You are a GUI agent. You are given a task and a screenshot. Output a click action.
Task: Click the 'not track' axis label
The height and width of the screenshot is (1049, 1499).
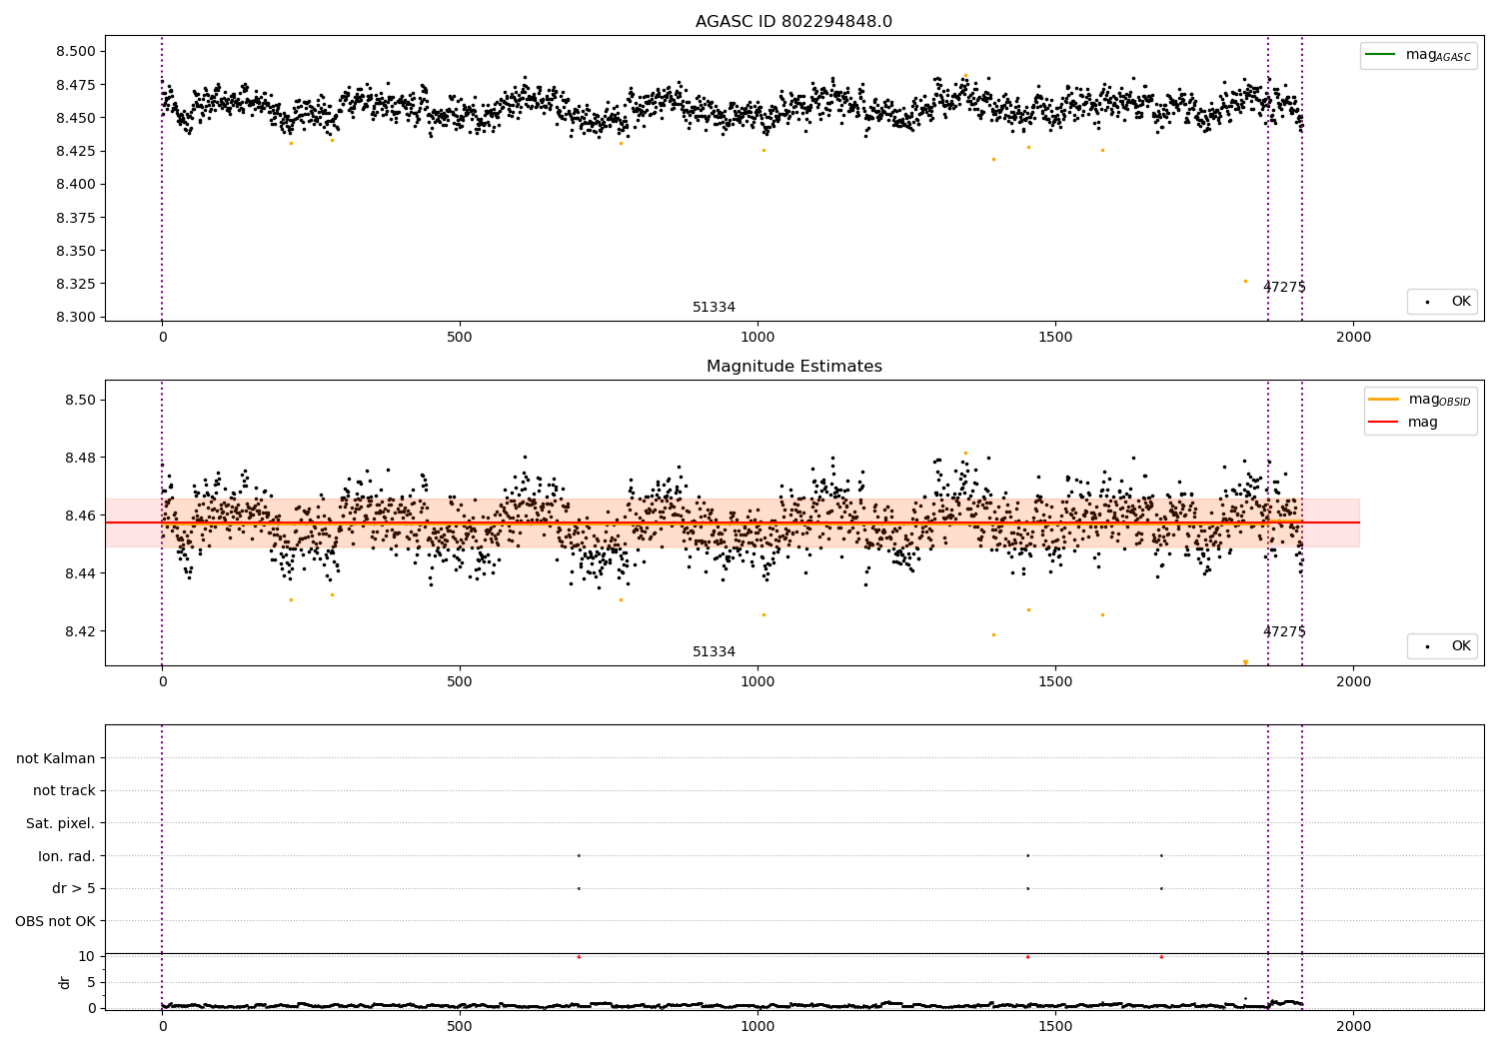[64, 790]
